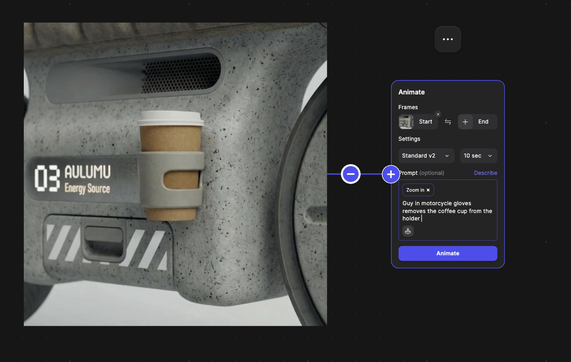
Task: Open the 10 sec duration dropdown
Action: coord(479,156)
